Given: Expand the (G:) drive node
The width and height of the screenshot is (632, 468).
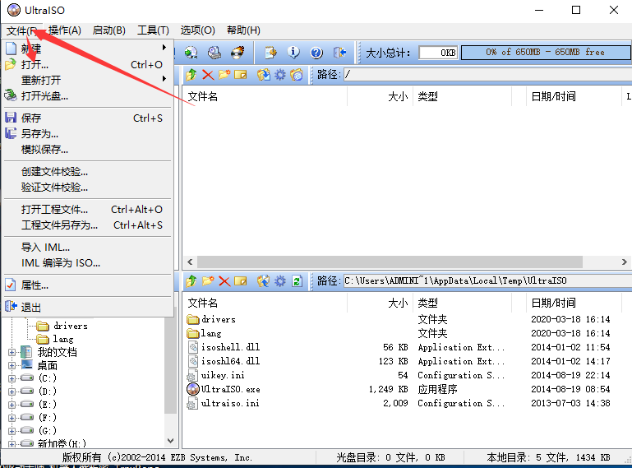Looking at the screenshot, I should coord(12,431).
